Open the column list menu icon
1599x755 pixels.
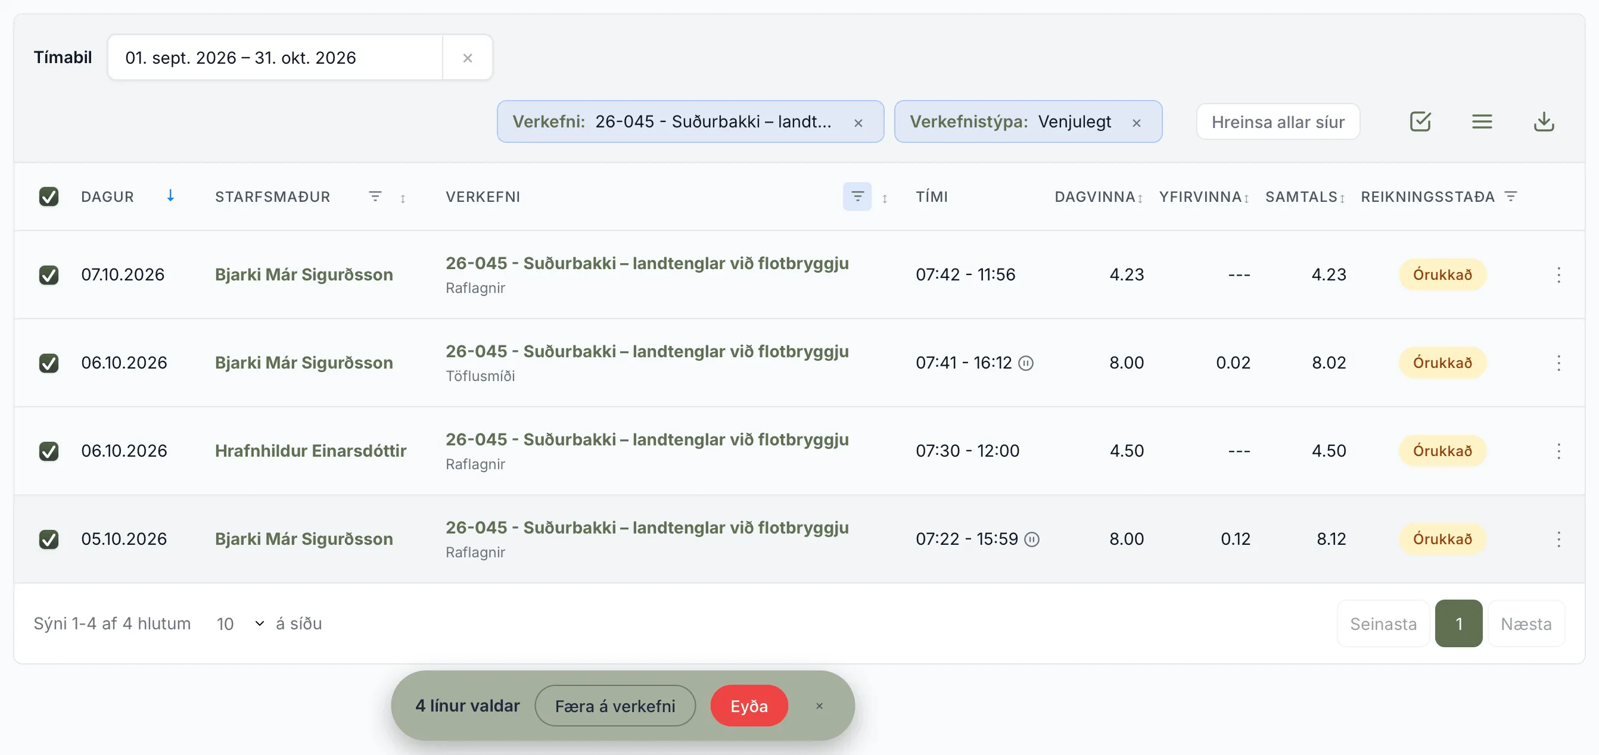tap(1482, 121)
